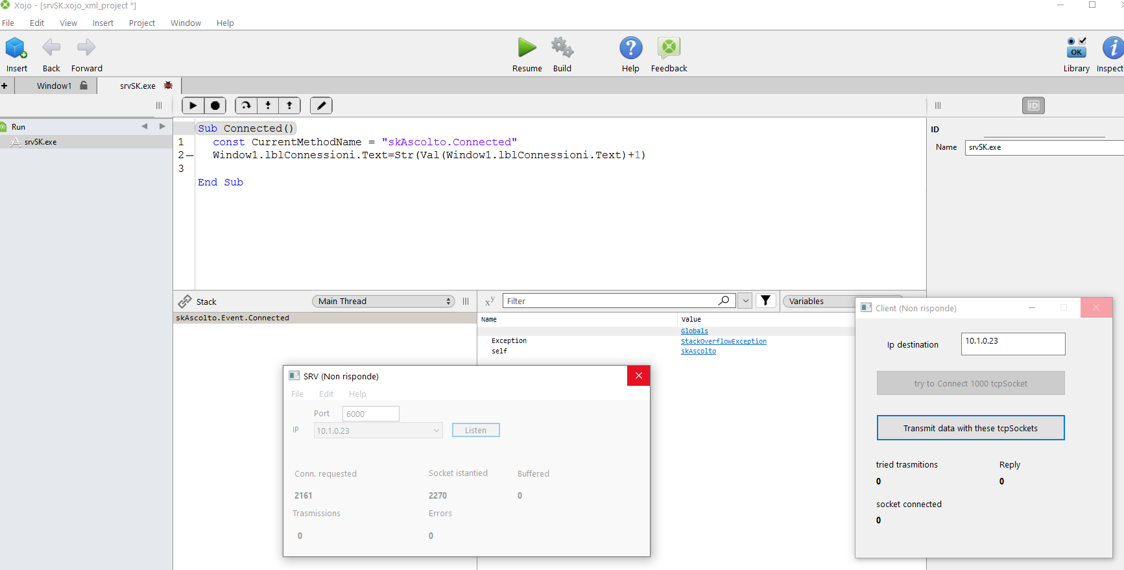
Task: Open the Insert menu
Action: tap(103, 23)
